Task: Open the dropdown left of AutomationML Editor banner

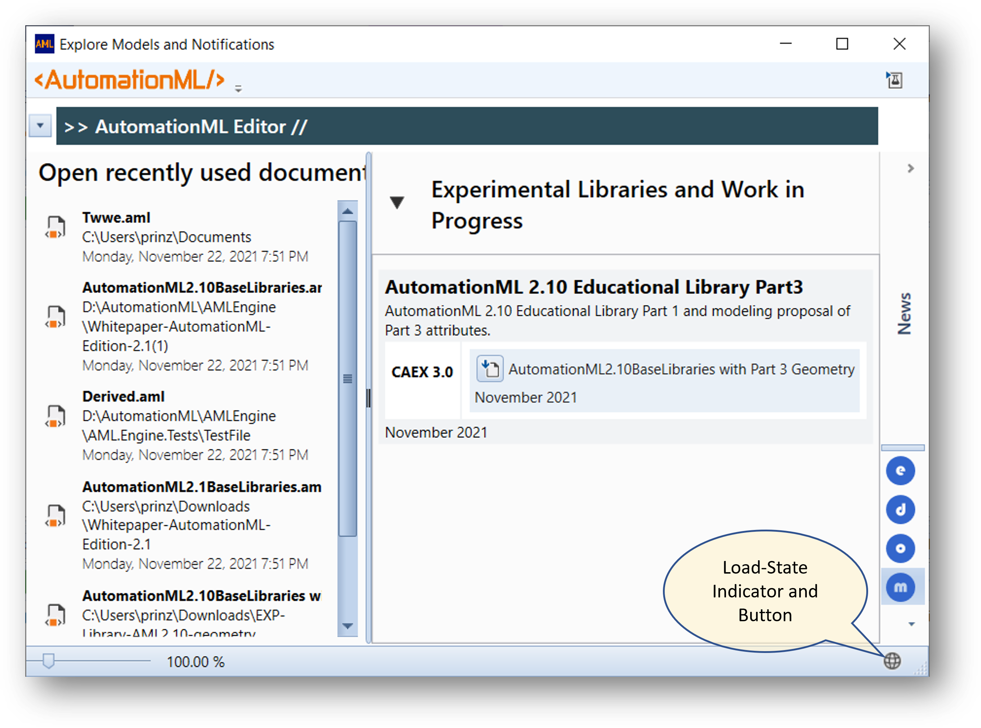Action: 40,126
